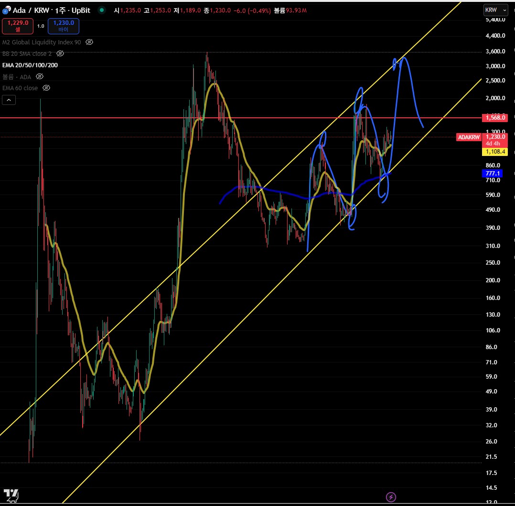Click the TradingView logo at bottom left
The image size is (515, 506).
click(11, 495)
